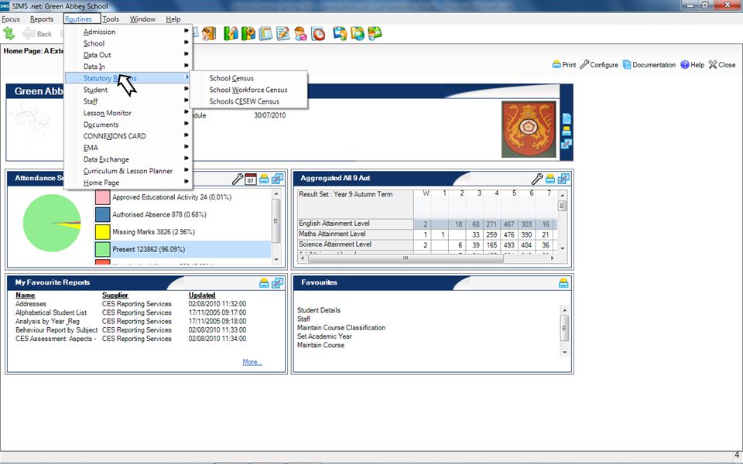
Task: Select the Behaviour Report by Subject report
Action: [x=56, y=330]
